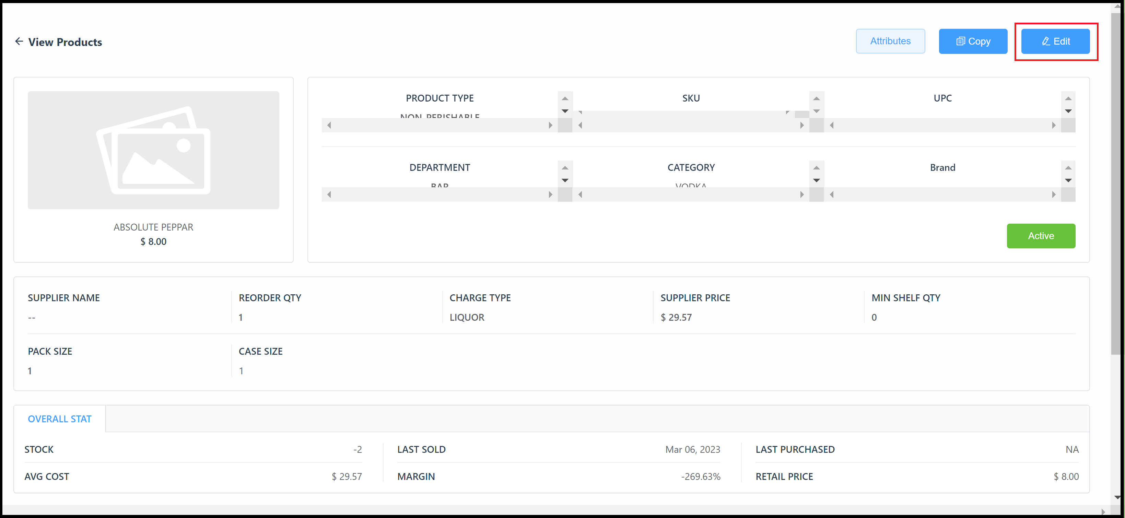Click right arrow of DEPARTMENT horizontal scrollbar
Screen dimensions: 1125x518
[550, 195]
